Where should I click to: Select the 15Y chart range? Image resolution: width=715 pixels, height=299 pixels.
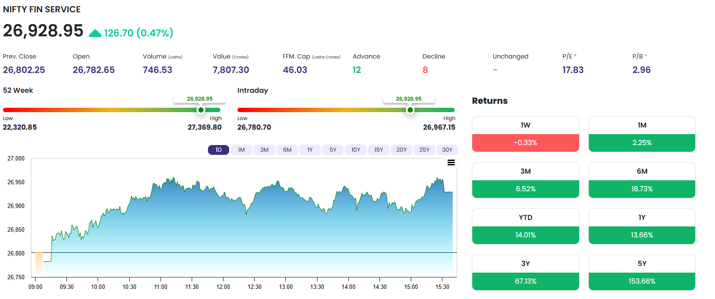379,150
